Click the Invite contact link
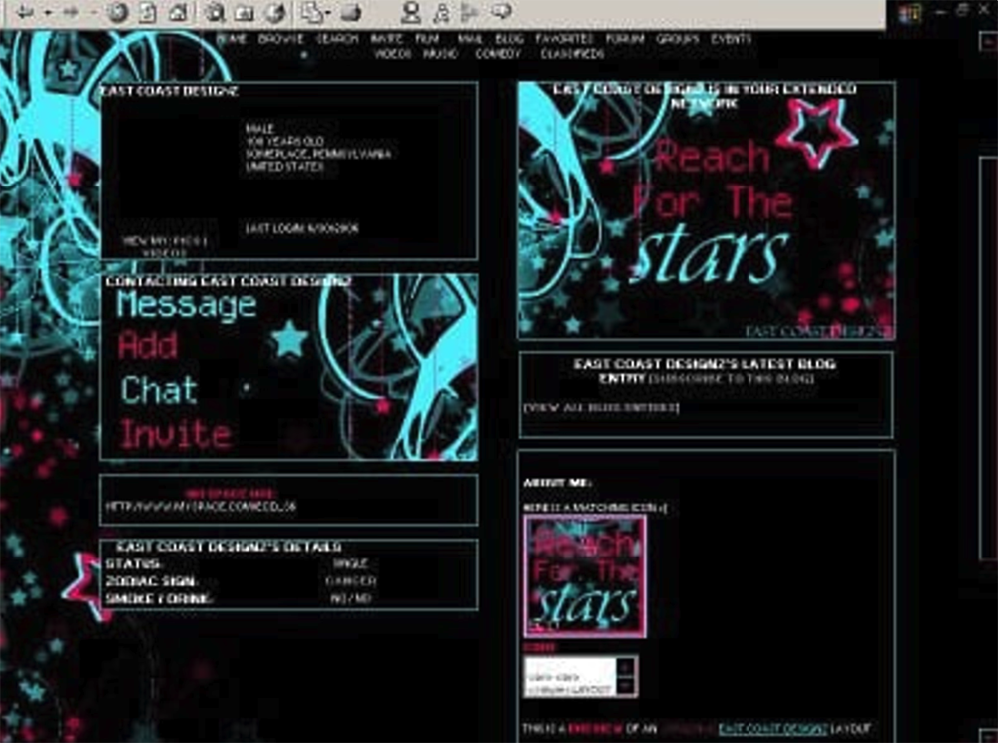Image resolution: width=998 pixels, height=743 pixels. [x=176, y=434]
